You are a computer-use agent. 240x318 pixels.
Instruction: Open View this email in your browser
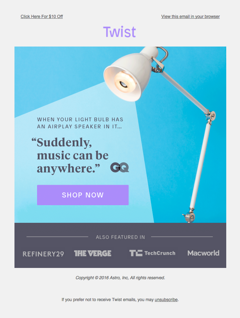(x=191, y=17)
